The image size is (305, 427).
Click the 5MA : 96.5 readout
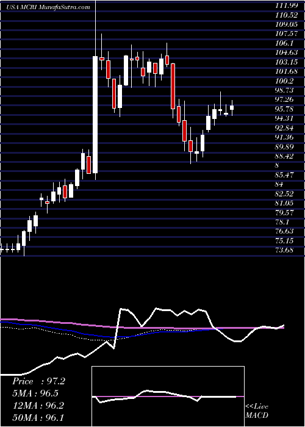coord(35,393)
